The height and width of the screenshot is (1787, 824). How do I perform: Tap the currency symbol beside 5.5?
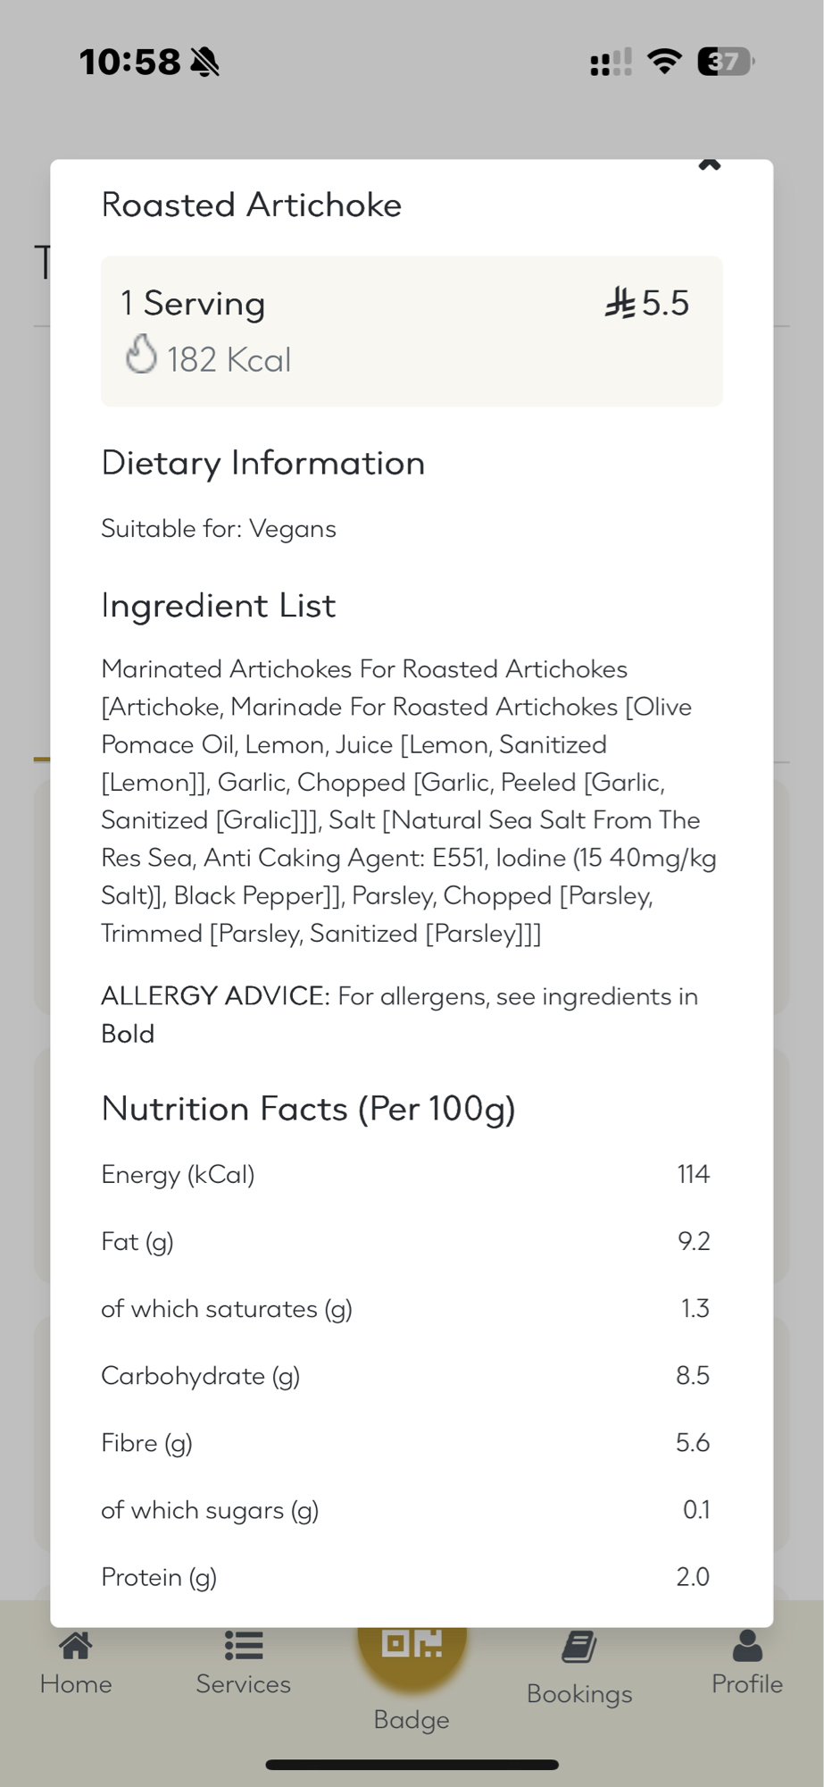[620, 304]
